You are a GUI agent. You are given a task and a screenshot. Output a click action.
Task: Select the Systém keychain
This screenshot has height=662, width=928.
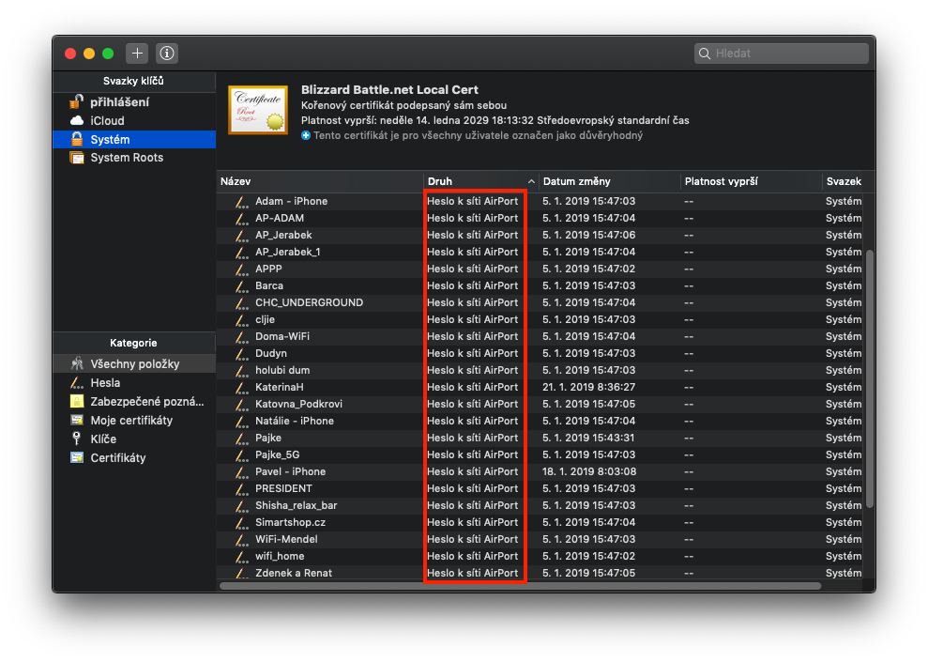pos(134,140)
